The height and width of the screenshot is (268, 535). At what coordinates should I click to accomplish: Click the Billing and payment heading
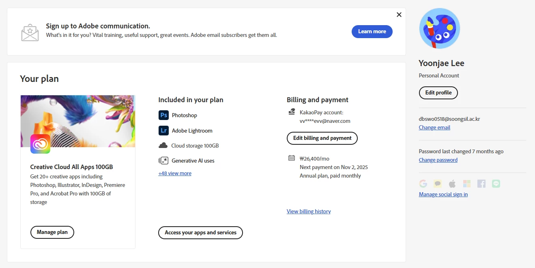coord(318,100)
